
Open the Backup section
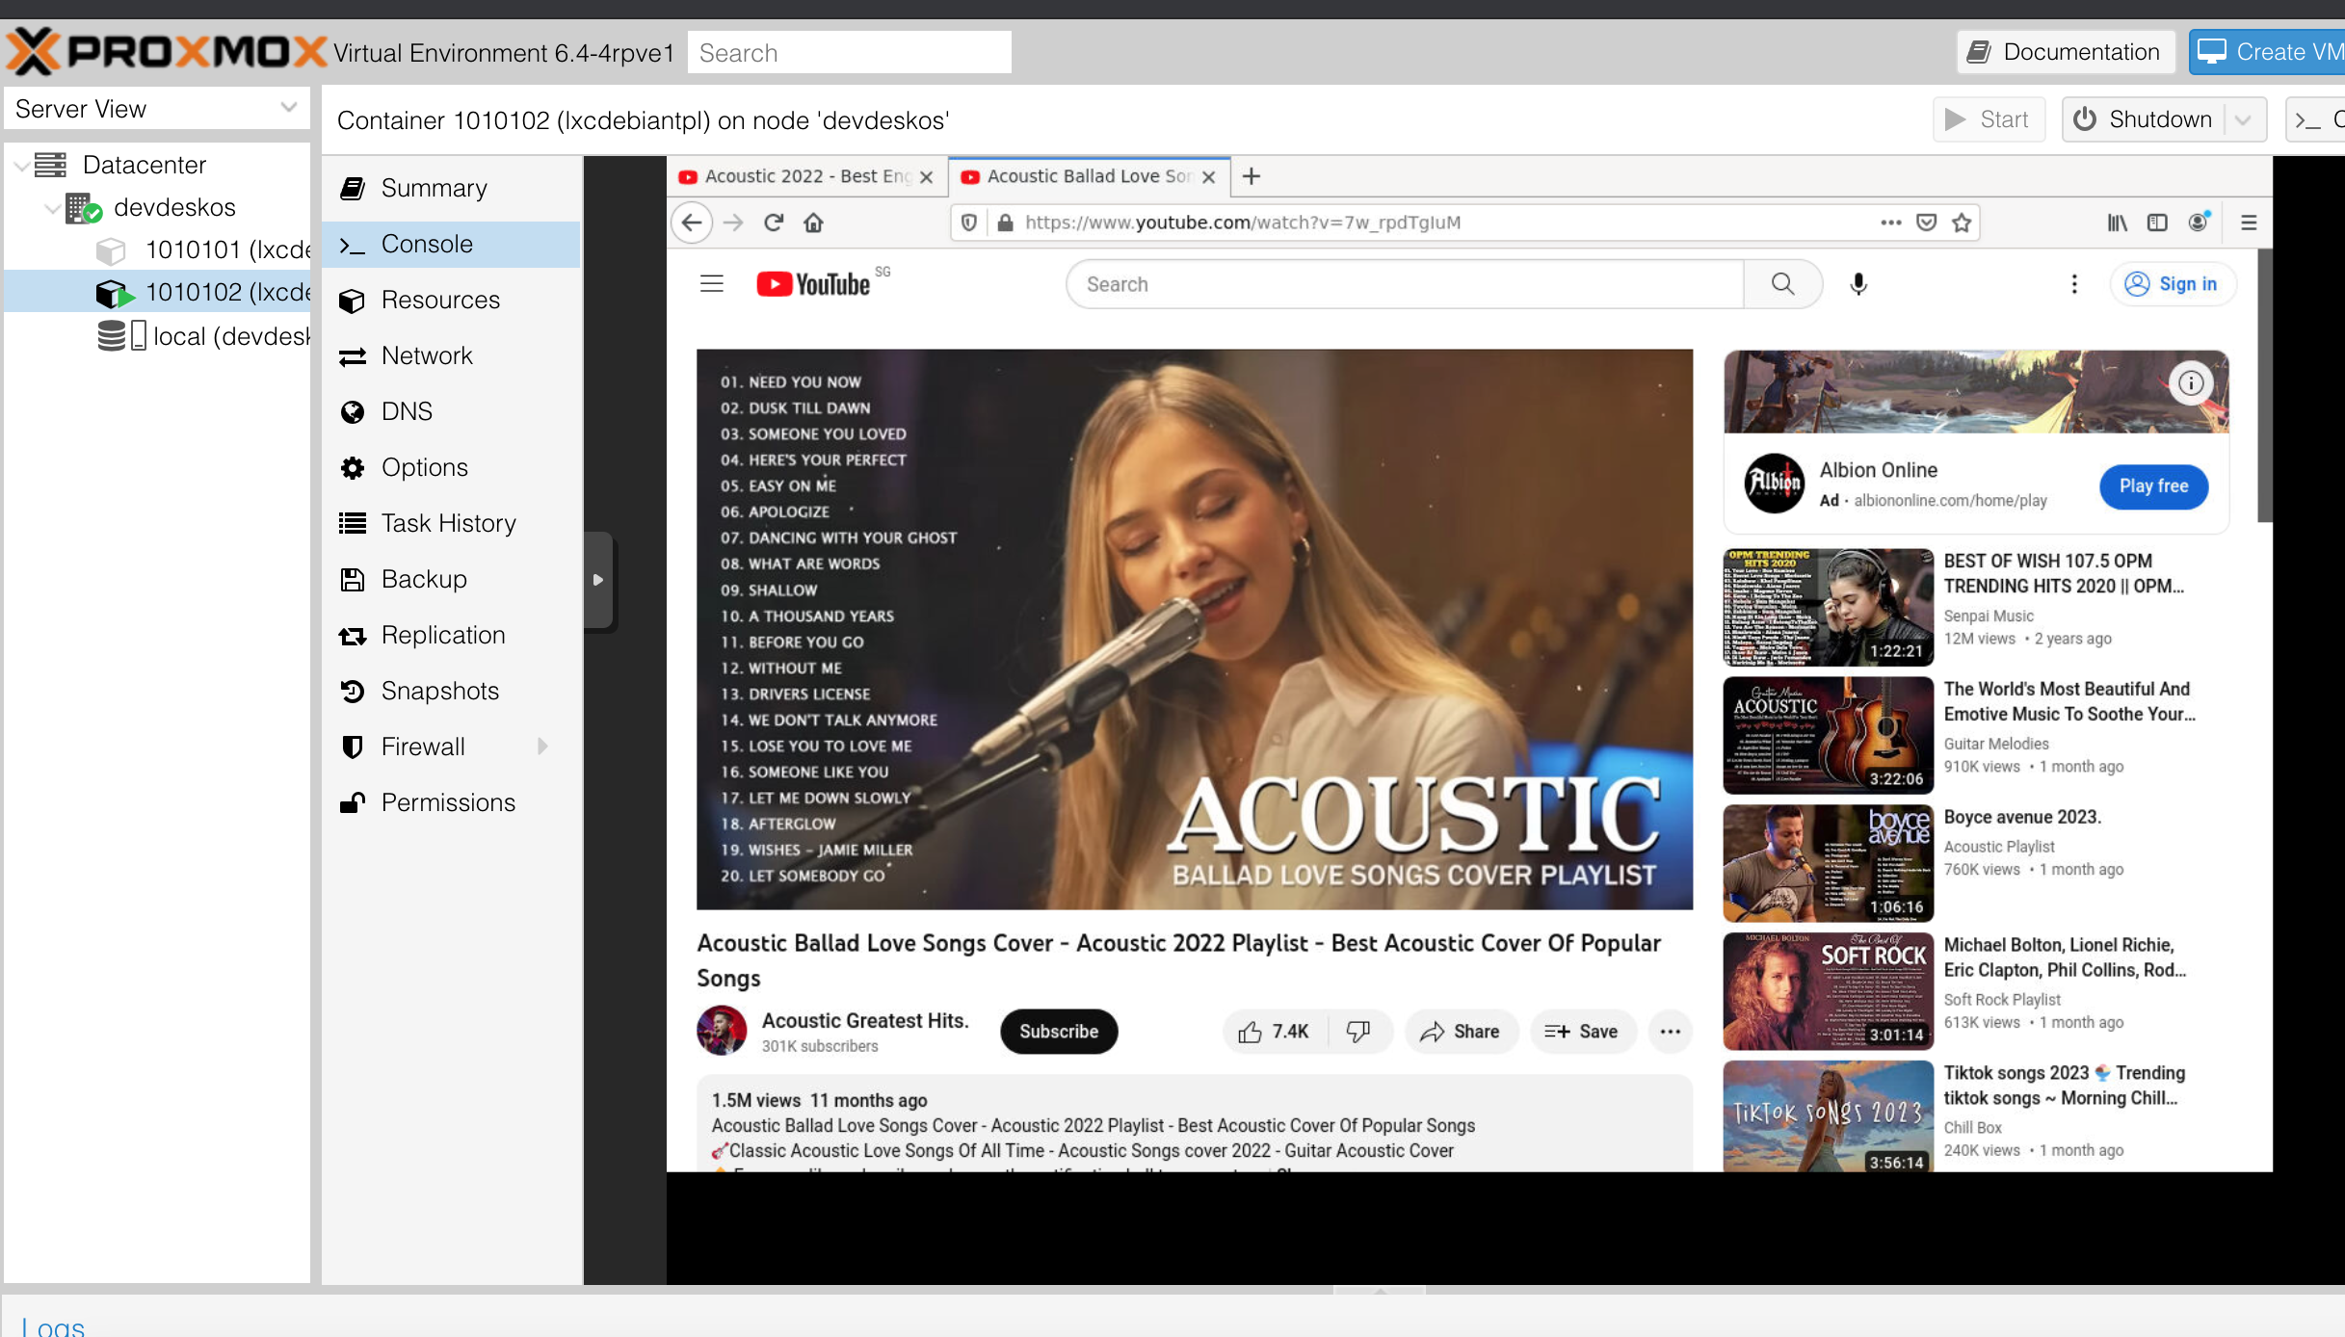451,579
